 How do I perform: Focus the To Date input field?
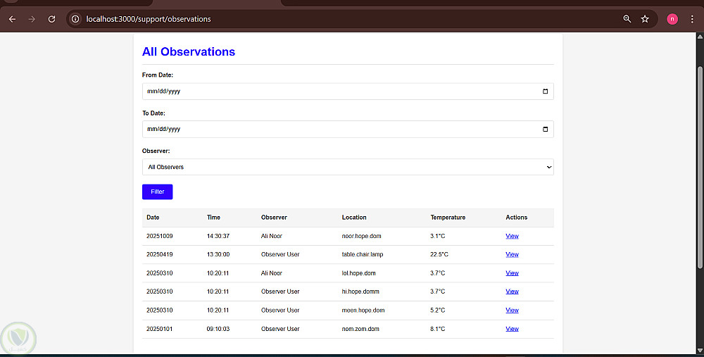tap(348, 130)
